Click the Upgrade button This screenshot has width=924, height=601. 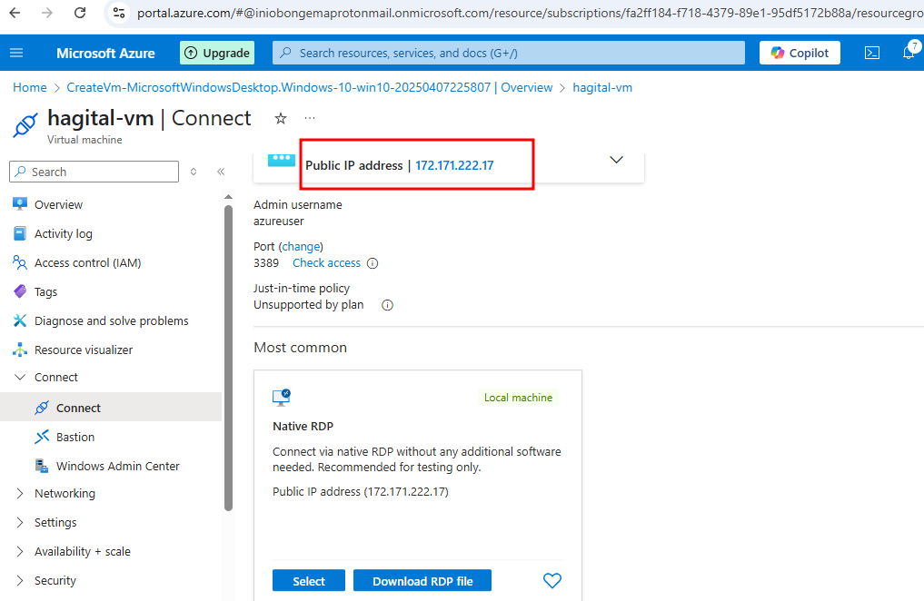pyautogui.click(x=217, y=53)
